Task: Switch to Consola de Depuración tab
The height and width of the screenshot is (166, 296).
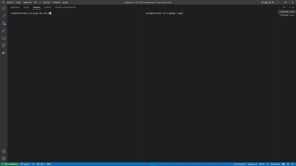Action: [x=65, y=7]
